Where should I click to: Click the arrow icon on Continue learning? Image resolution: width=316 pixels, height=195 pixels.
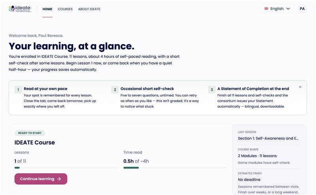click(59, 179)
